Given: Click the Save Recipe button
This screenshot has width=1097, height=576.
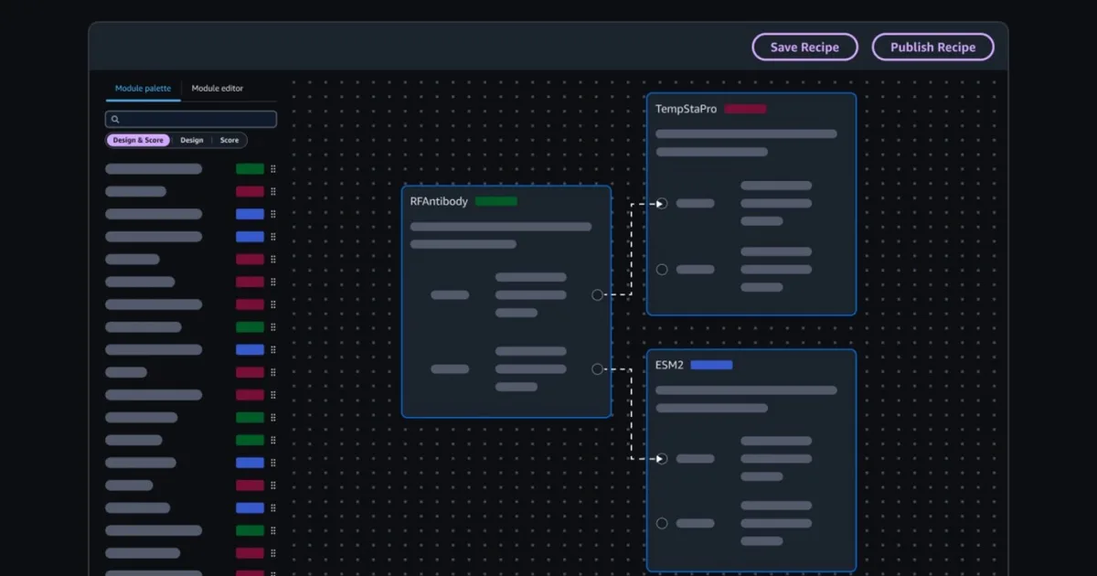Looking at the screenshot, I should pyautogui.click(x=804, y=48).
